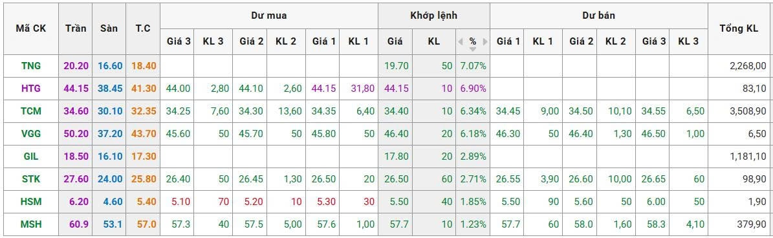Toggle sort arrow under % column
This screenshot has height=238, width=773.
(473, 49)
